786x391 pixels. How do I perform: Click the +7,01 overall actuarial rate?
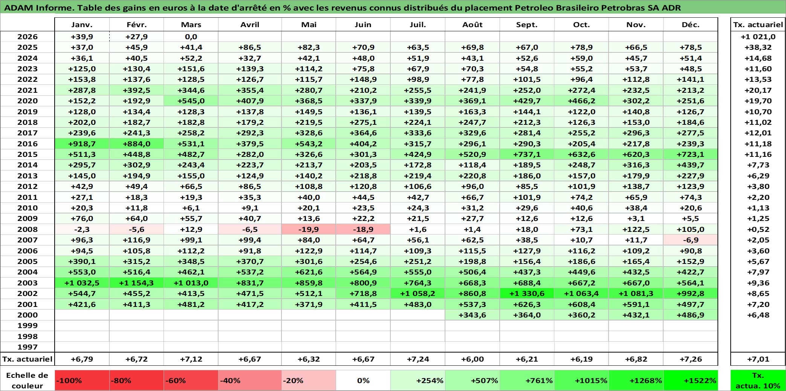pos(758,359)
